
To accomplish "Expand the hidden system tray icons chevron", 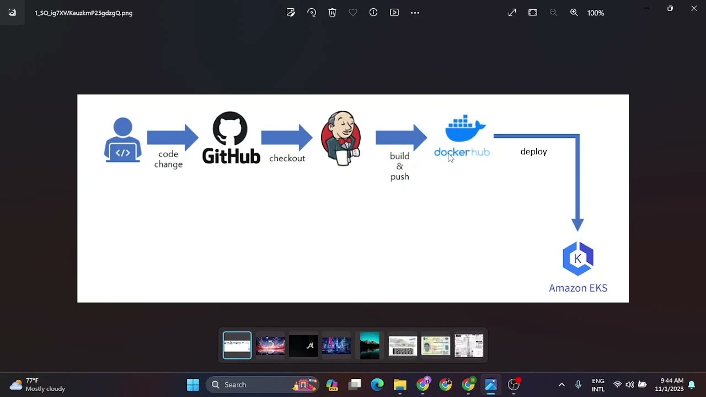I will point(561,385).
